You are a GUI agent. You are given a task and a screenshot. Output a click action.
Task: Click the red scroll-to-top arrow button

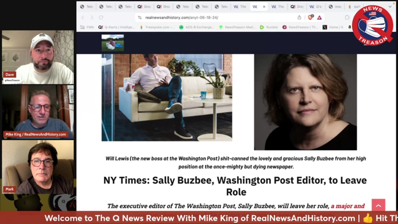[x=378, y=205]
